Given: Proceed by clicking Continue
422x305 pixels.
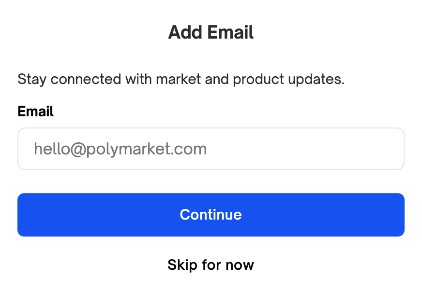Looking at the screenshot, I should coord(211,215).
